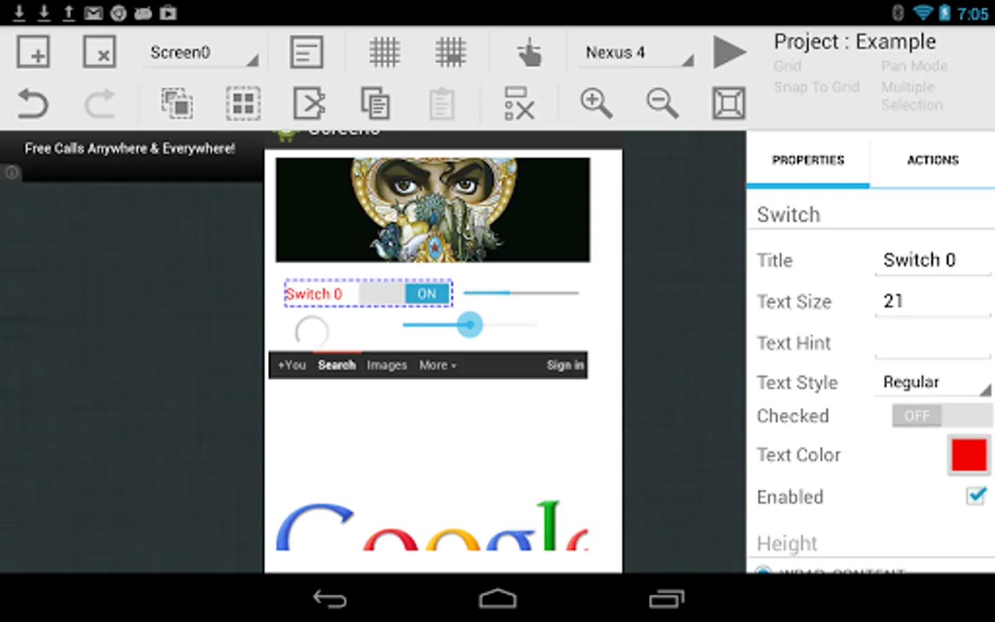Paste from the clipboard icon

click(442, 104)
